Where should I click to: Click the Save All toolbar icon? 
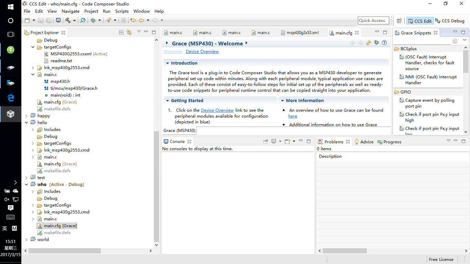coord(49,21)
